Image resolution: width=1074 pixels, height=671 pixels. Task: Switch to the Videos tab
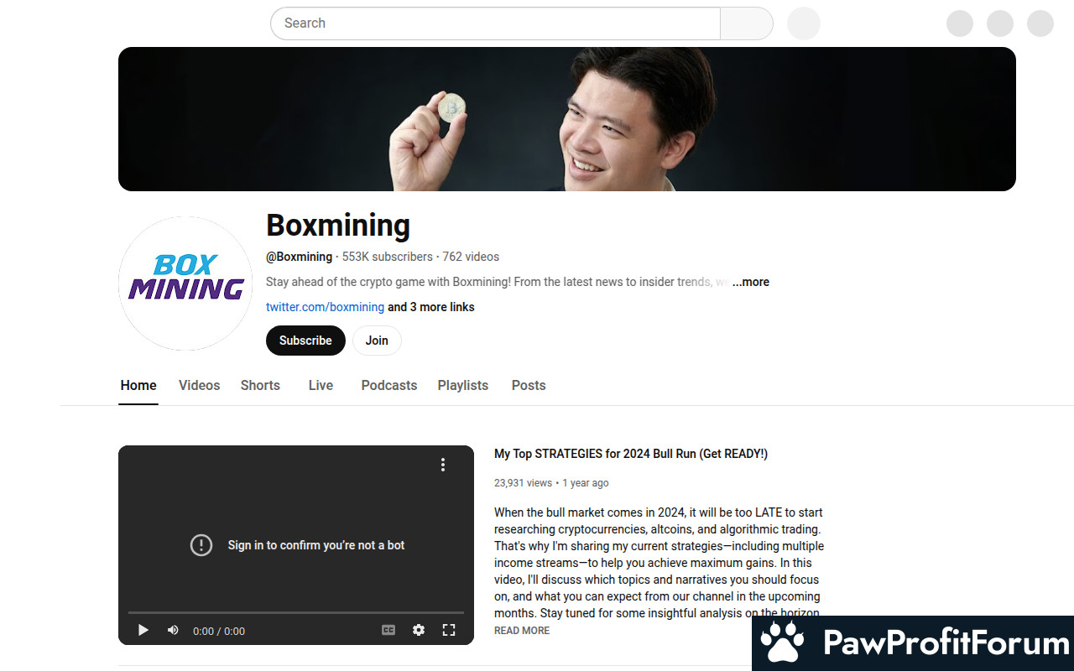[199, 386]
